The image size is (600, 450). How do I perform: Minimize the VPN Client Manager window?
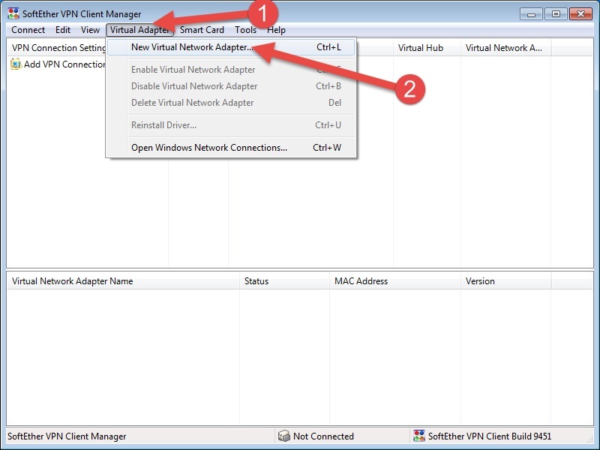pos(531,14)
